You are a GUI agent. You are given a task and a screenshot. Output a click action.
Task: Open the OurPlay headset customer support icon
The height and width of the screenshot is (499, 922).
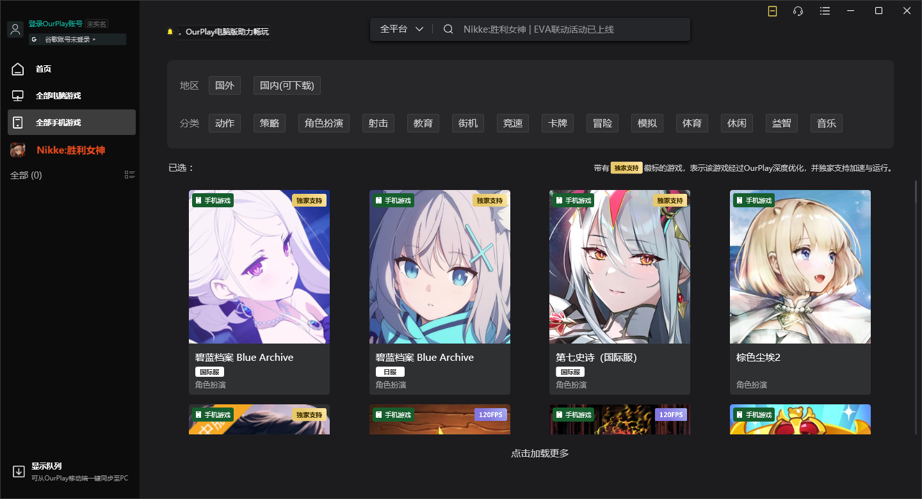pyautogui.click(x=797, y=11)
